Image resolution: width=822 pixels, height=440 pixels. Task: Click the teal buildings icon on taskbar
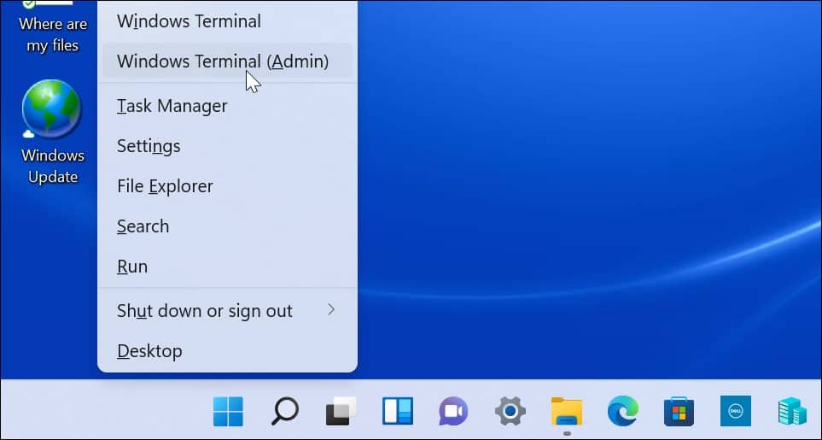click(792, 411)
